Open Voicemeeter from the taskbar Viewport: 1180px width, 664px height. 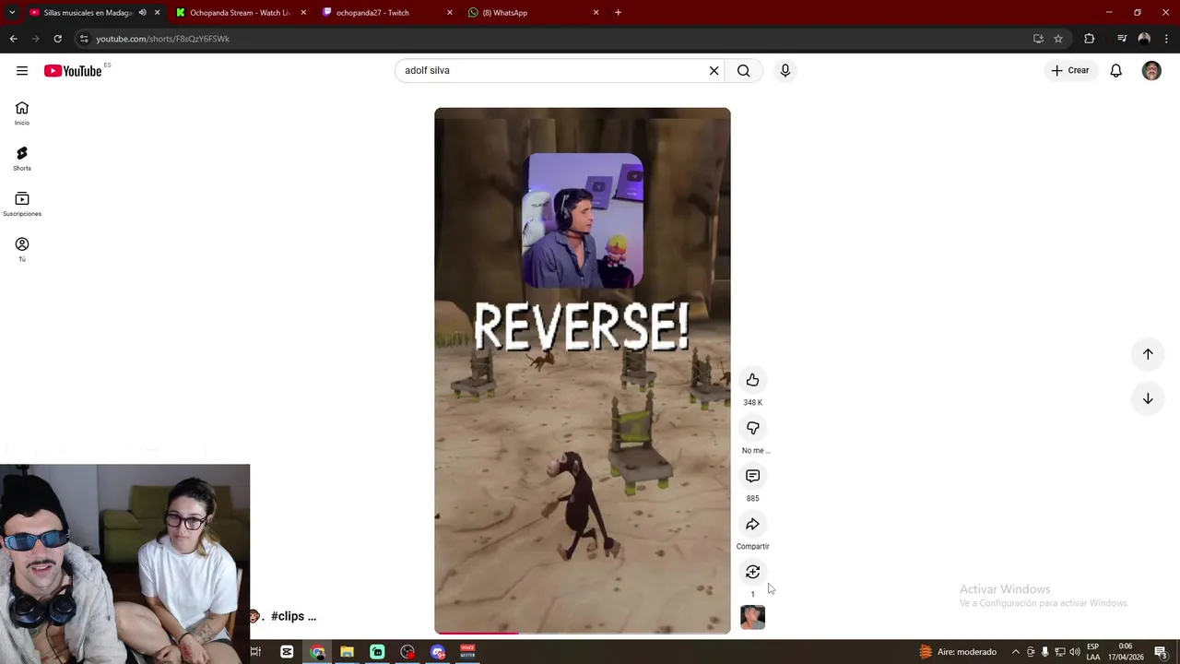coord(467,652)
